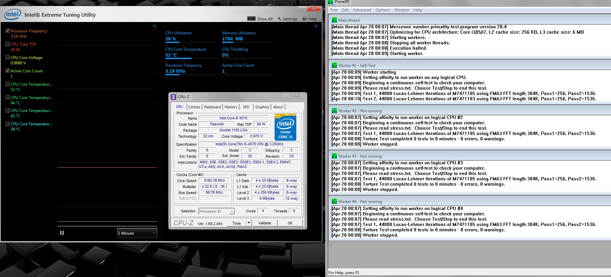Viewport: 611px width, 277px height.
Task: Click the Prime95 title bar icon
Action: 330,2
